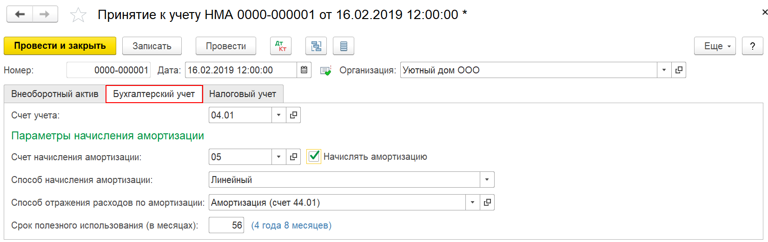
Task: Switch to Налоговый учет tab
Action: pyautogui.click(x=243, y=94)
